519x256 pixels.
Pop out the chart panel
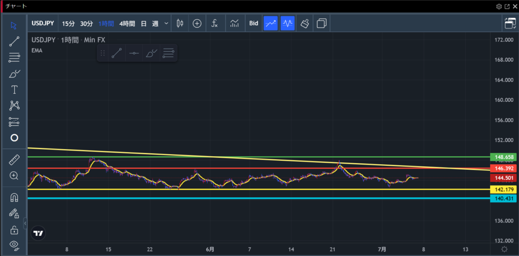click(507, 6)
